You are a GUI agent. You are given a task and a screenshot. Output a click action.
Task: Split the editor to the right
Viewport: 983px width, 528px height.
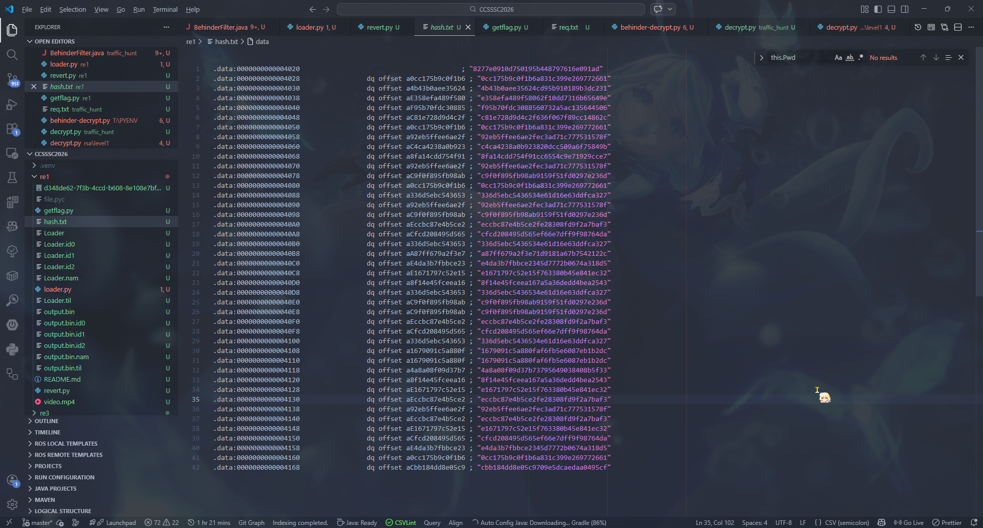(x=957, y=27)
